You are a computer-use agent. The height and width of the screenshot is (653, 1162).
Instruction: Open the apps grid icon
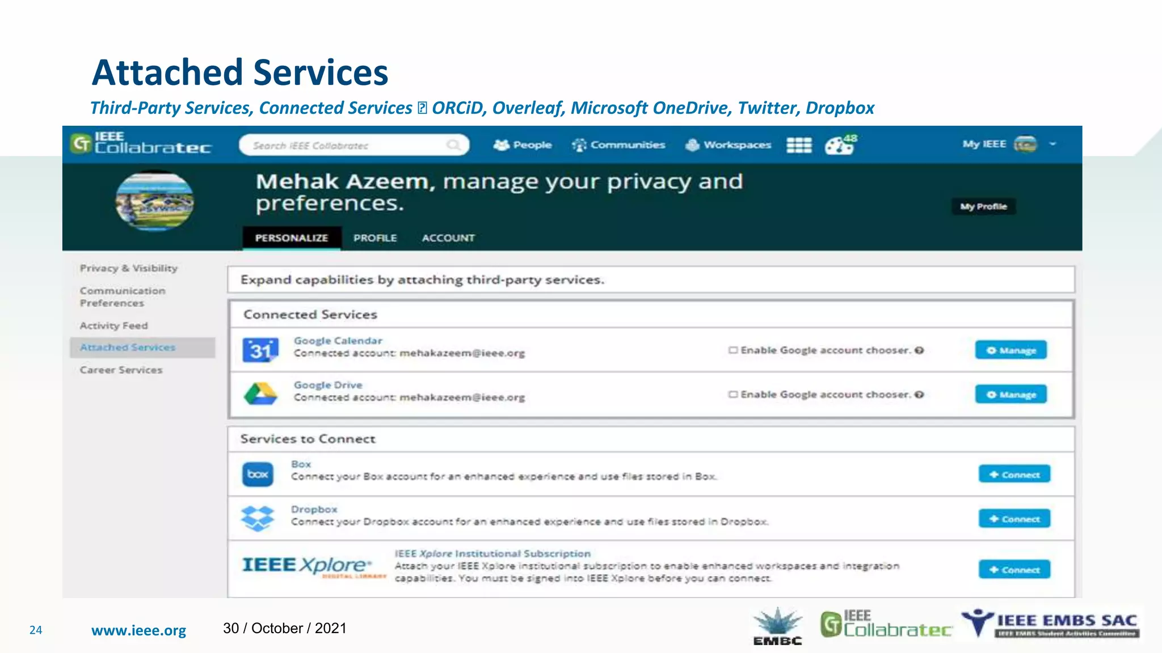[x=799, y=145]
